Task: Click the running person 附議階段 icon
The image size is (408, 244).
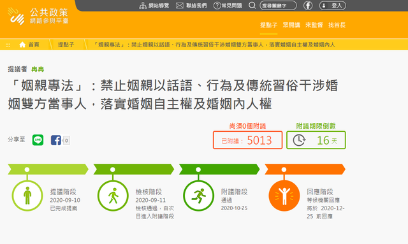Action: (198, 196)
